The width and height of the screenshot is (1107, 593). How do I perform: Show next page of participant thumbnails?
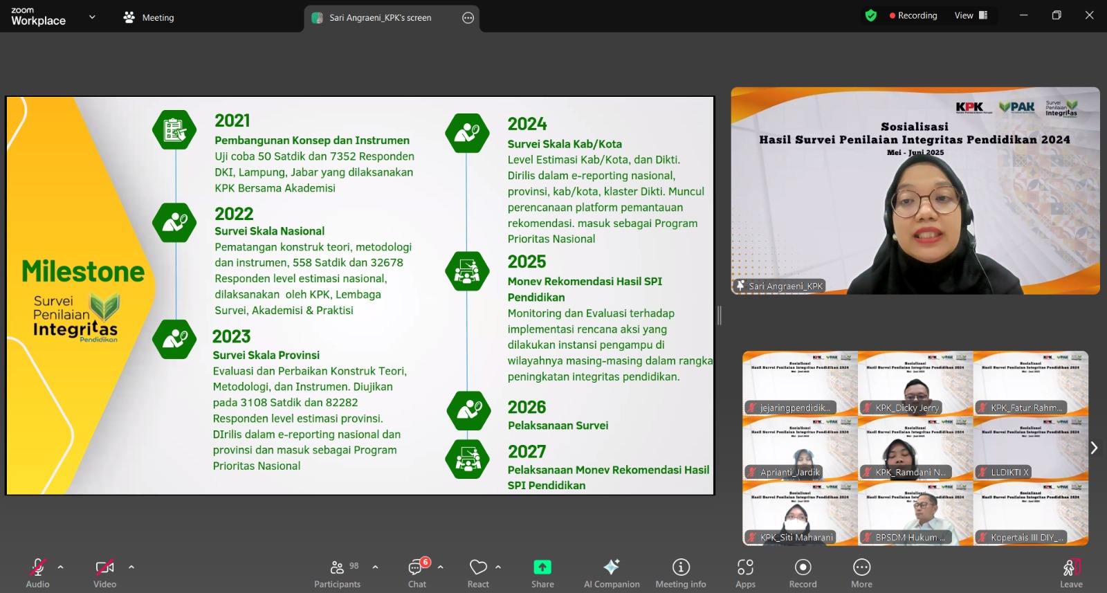click(x=1094, y=448)
